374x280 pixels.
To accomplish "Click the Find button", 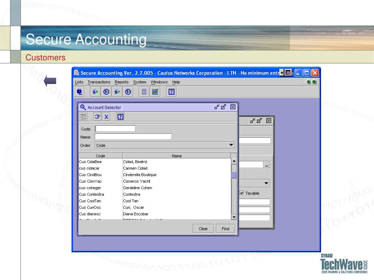I will 225,229.
